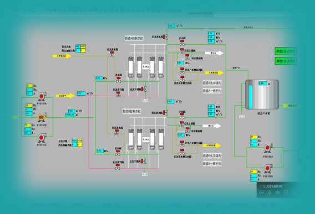This screenshot has height=214, width=315.
Task: Open ultrafiltration A inlet valve on green line
Action: pos(119,80)
